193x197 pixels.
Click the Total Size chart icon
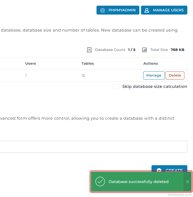pyautogui.click(x=144, y=50)
